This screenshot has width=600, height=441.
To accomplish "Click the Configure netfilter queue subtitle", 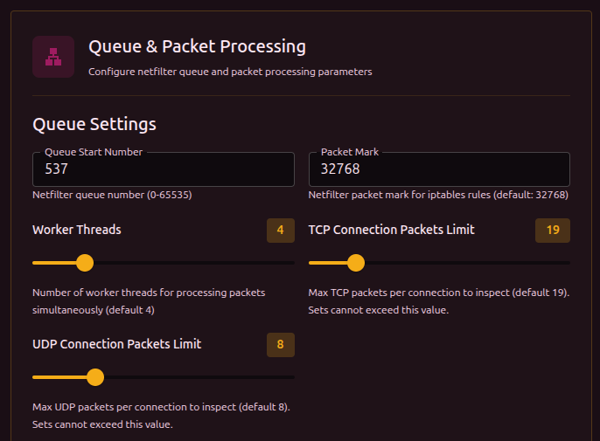I will pos(230,72).
